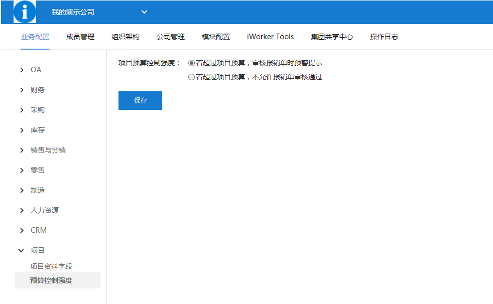493x304 pixels.
Task: Expand the 制造 section chevron
Action: click(22, 190)
